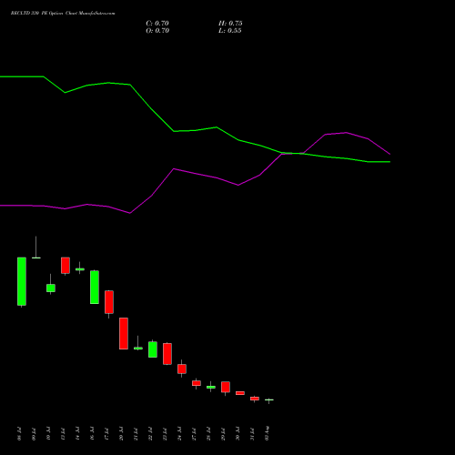Click the large red candle above 20 Jul
The height and width of the screenshot is (455, 455).
(124, 333)
